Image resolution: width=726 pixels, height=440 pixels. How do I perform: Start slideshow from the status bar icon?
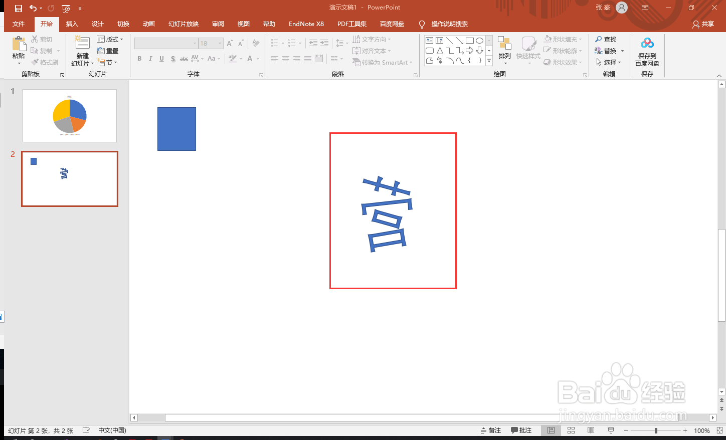pos(611,430)
